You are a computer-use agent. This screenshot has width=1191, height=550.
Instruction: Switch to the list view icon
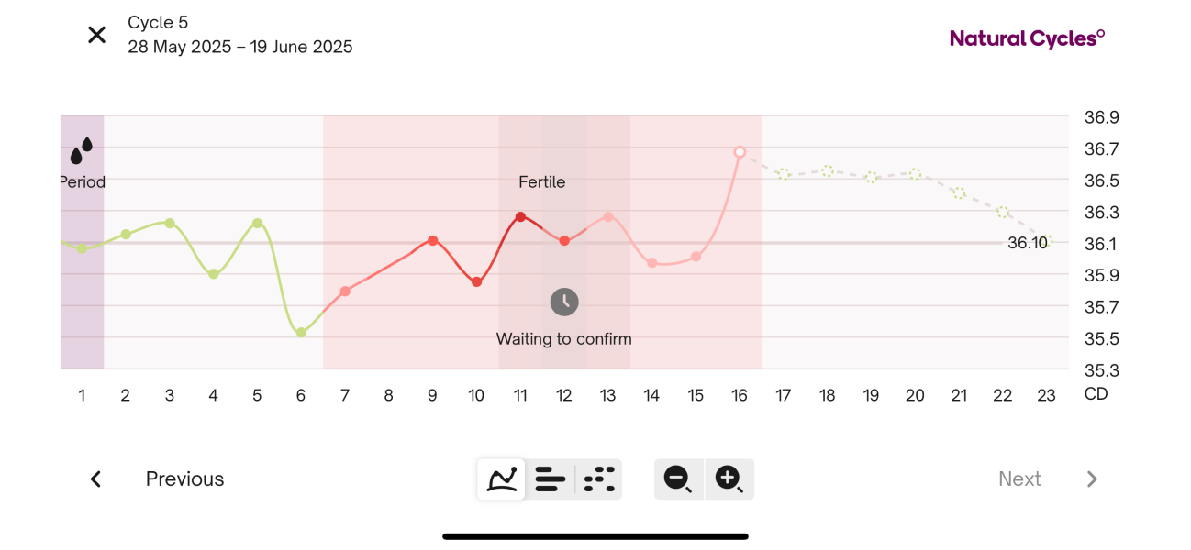pyautogui.click(x=550, y=478)
